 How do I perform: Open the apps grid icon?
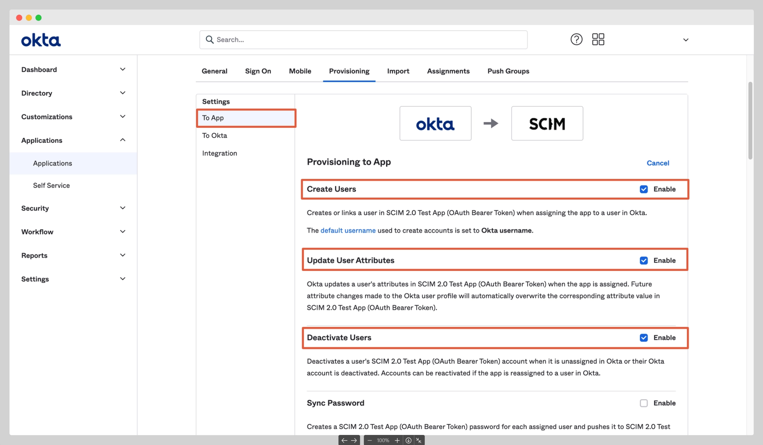click(x=598, y=39)
